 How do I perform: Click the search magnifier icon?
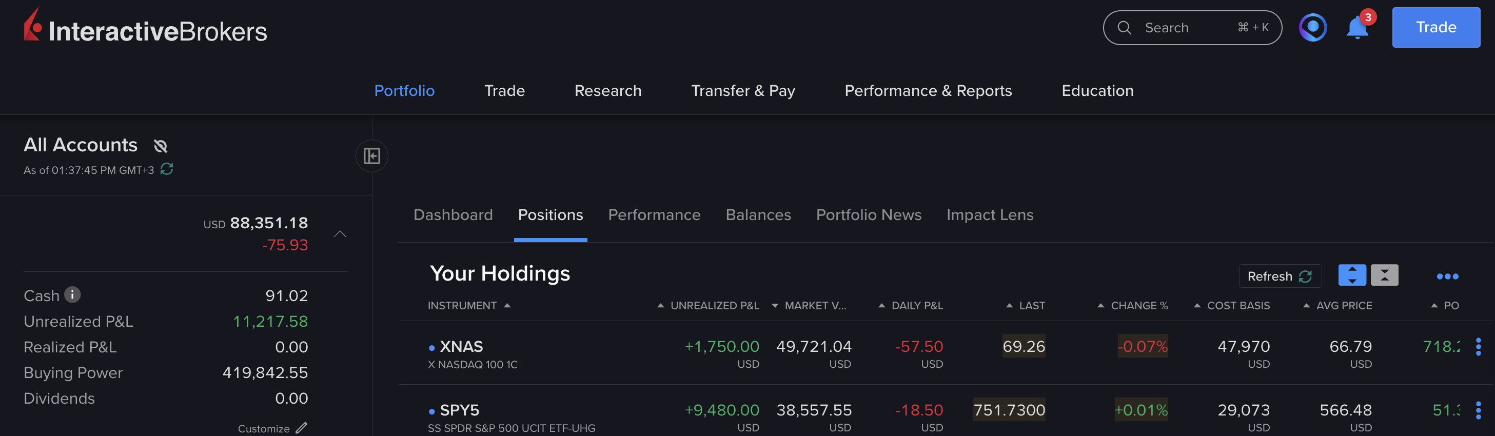[x=1124, y=27]
